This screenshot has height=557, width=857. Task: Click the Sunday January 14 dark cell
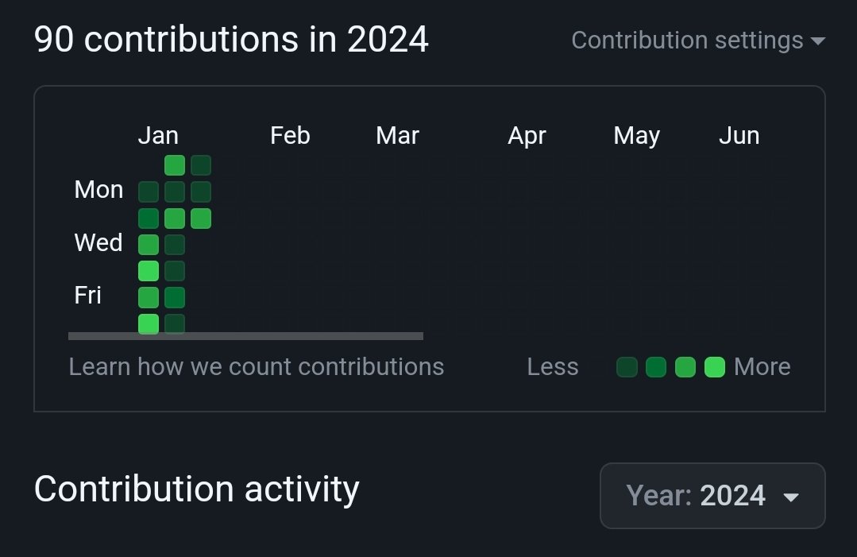tap(201, 165)
